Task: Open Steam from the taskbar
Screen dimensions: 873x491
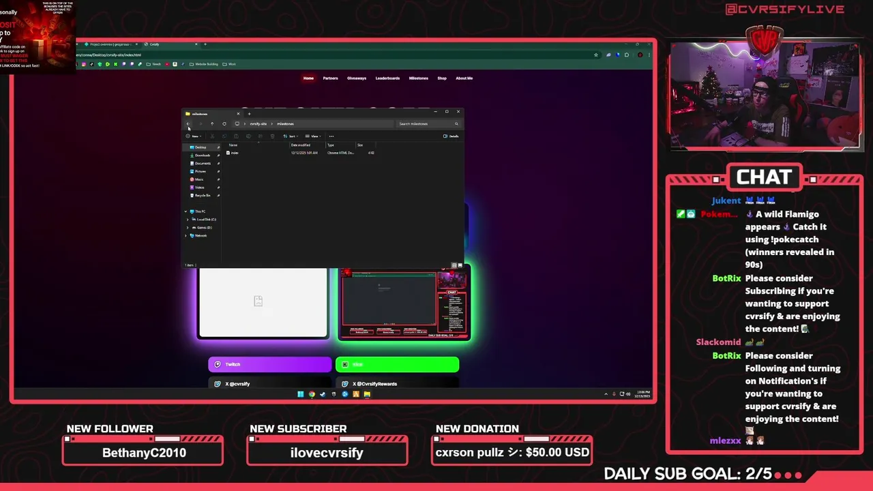Action: [x=323, y=394]
